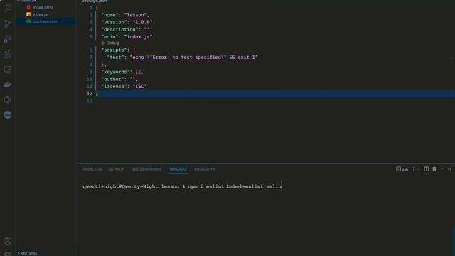455x256 pixels.
Task: Click the "scripts" key line
Action: click(x=118, y=50)
